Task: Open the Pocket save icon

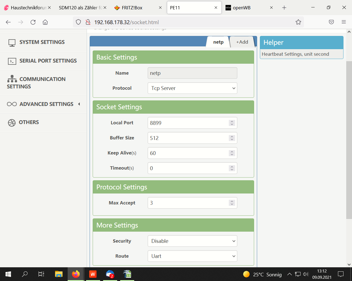Action: [x=331, y=22]
